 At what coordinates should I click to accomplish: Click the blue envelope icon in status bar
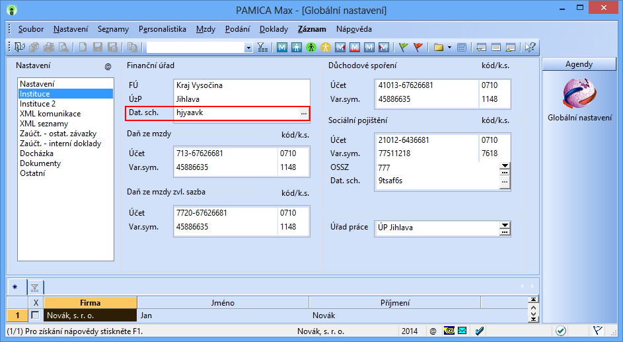pos(462,331)
